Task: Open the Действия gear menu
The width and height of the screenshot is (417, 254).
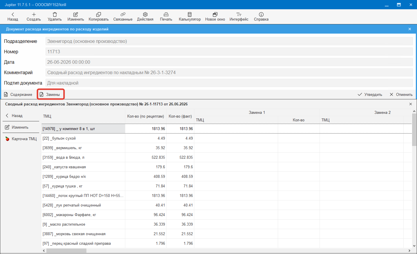Action: click(x=145, y=17)
